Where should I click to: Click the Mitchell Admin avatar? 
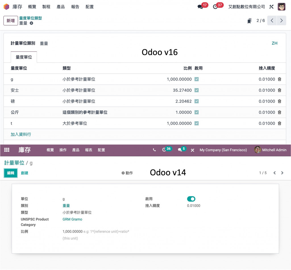pos(257,150)
